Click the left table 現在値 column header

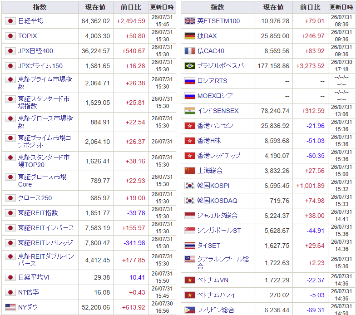pos(95,7)
